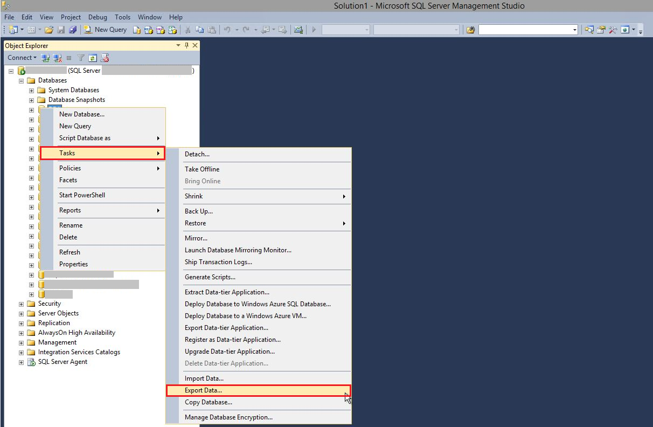
Task: Open the toolbar find combo box dropdown arrow
Action: 575,30
